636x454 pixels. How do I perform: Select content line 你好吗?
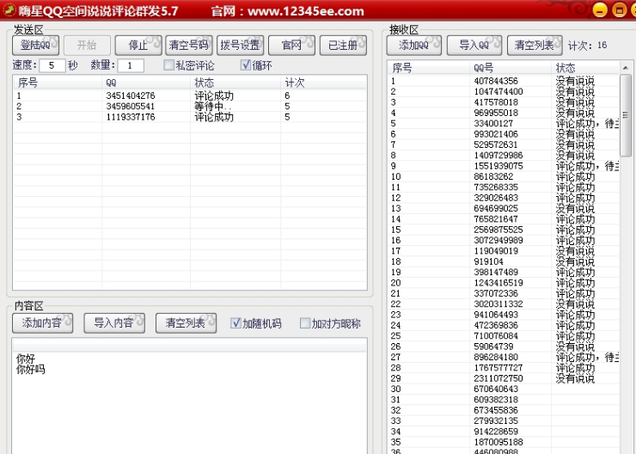click(x=31, y=369)
